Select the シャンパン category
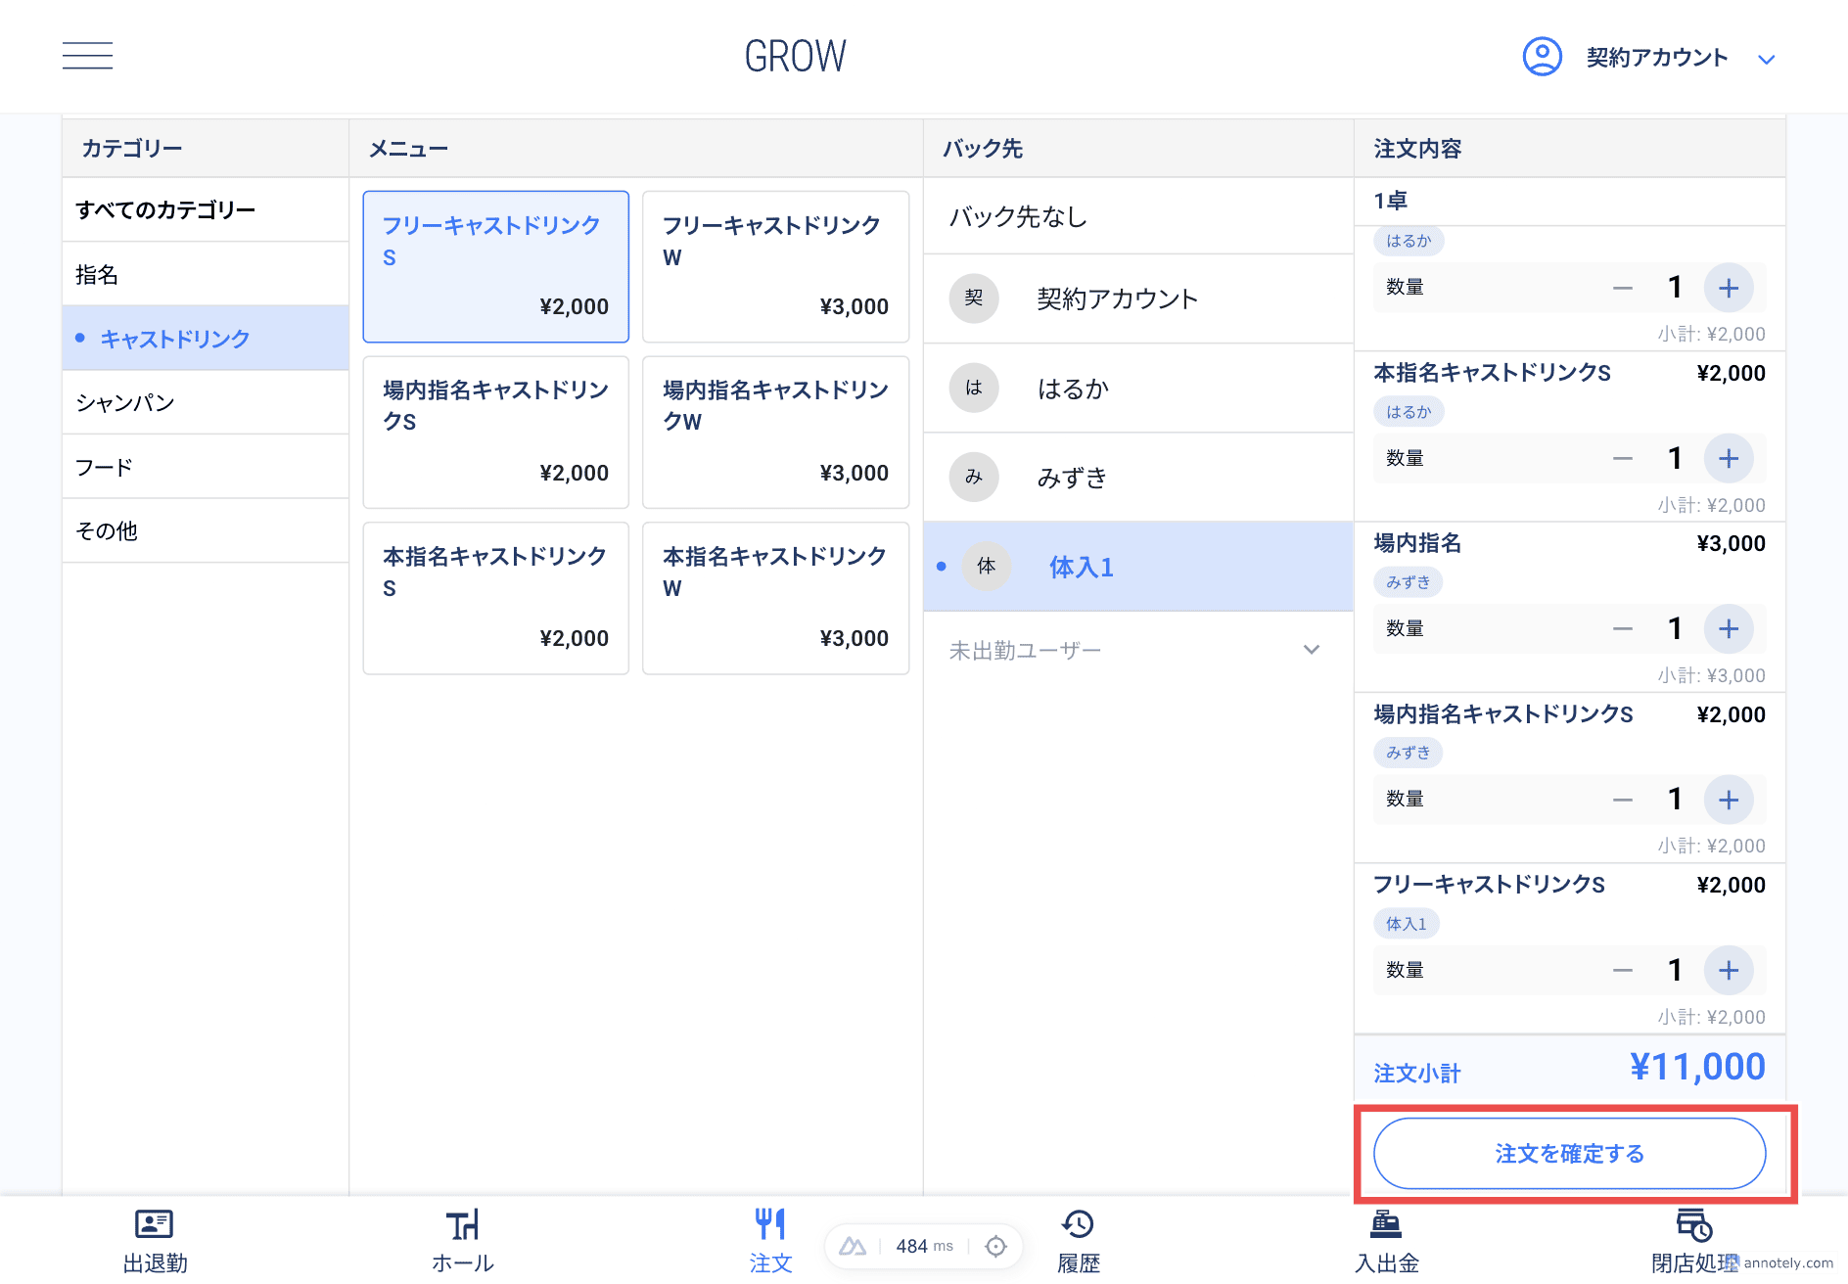Screen dimensions: 1848x1284 [206, 402]
